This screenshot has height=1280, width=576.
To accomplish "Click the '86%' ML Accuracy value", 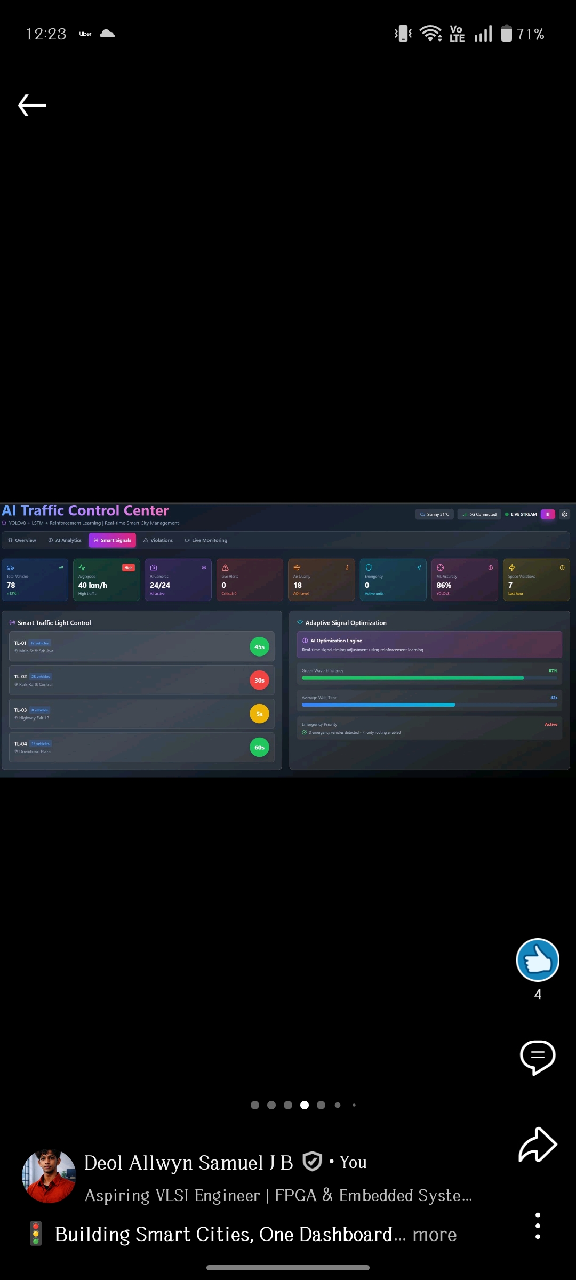I will [444, 585].
